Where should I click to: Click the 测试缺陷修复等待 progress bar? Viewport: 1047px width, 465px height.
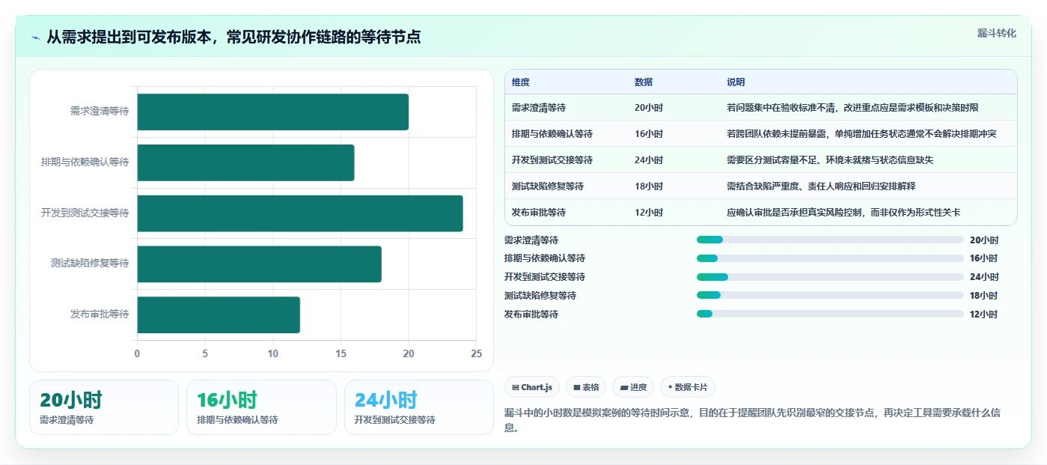(x=830, y=295)
